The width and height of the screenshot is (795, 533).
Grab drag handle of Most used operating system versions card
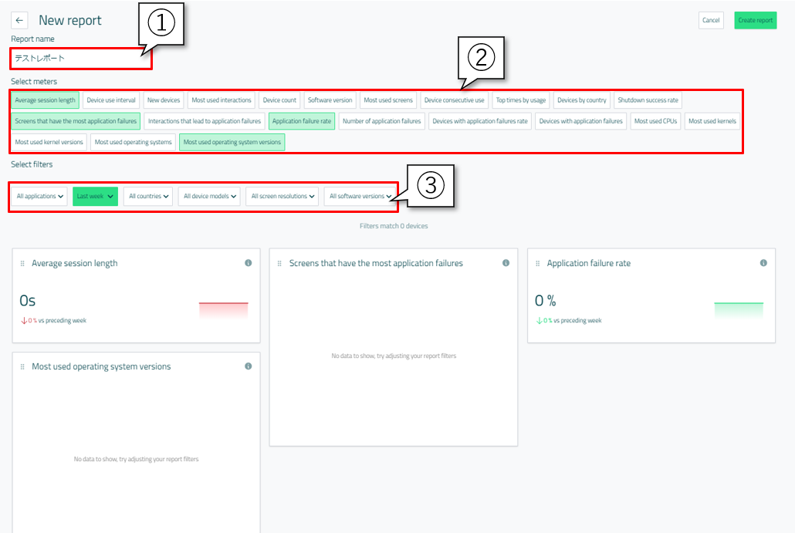[22, 367]
